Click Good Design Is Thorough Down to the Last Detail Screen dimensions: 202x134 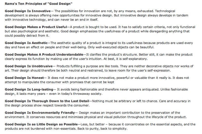coord(47,101)
